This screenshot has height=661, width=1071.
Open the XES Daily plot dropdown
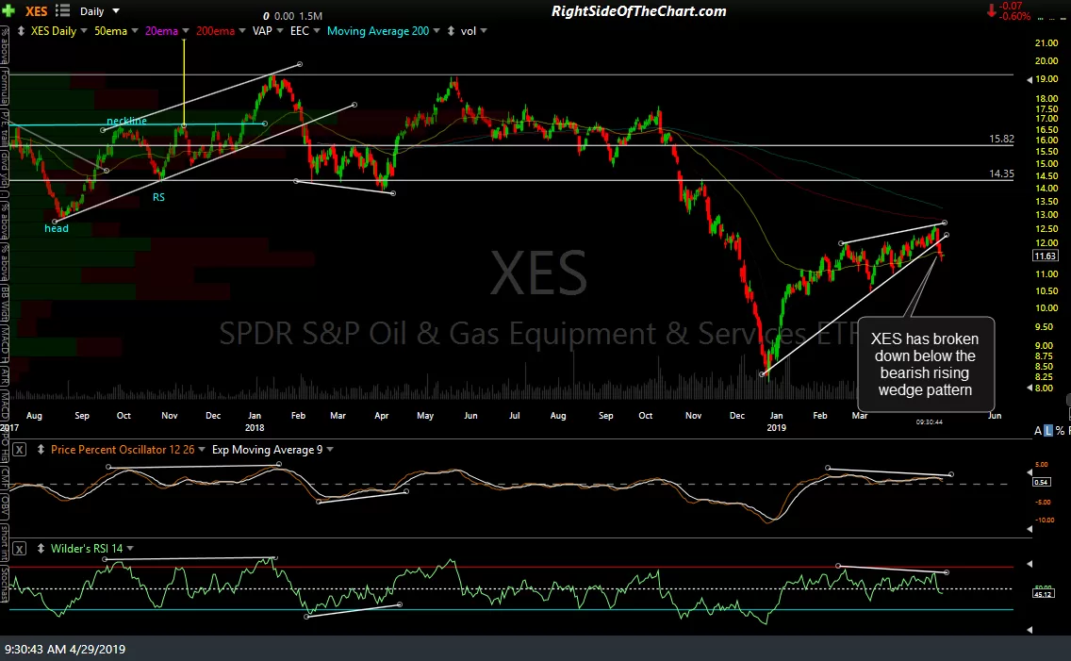(83, 31)
